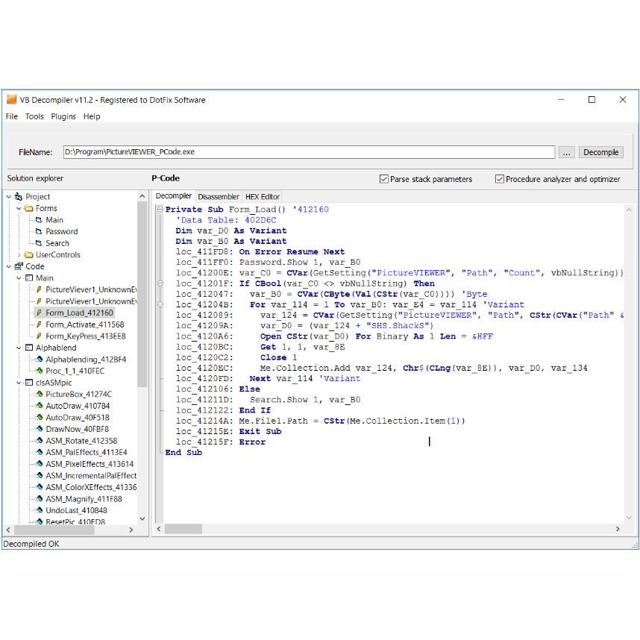Click the PictureBox_41274C procedure icon

tap(40, 394)
